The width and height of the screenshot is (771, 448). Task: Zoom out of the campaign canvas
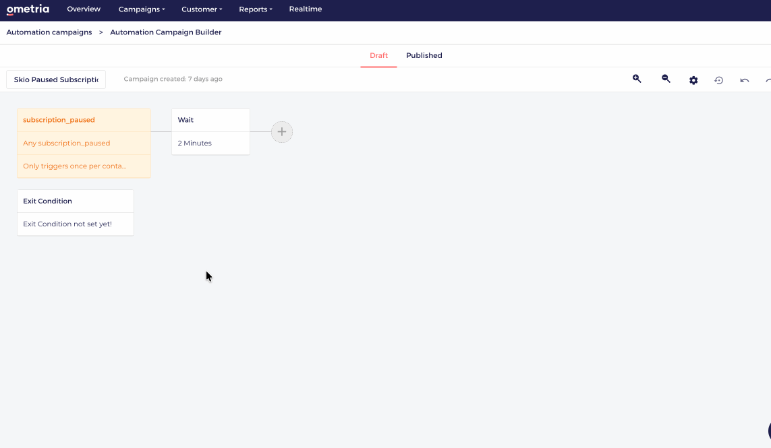point(666,79)
